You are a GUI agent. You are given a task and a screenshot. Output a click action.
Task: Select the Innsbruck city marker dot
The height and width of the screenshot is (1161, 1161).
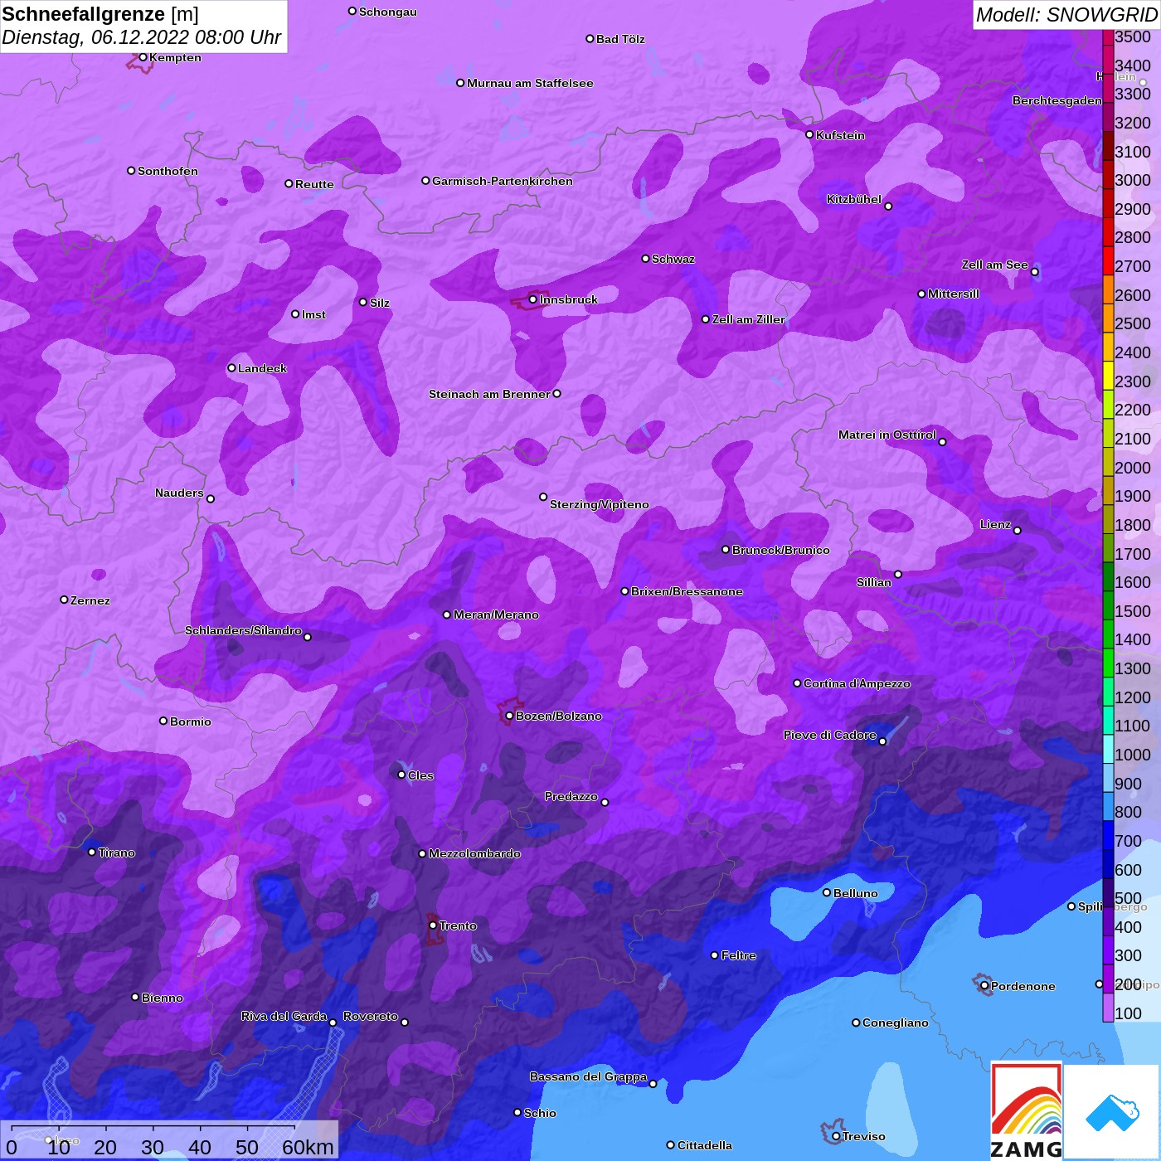(532, 299)
